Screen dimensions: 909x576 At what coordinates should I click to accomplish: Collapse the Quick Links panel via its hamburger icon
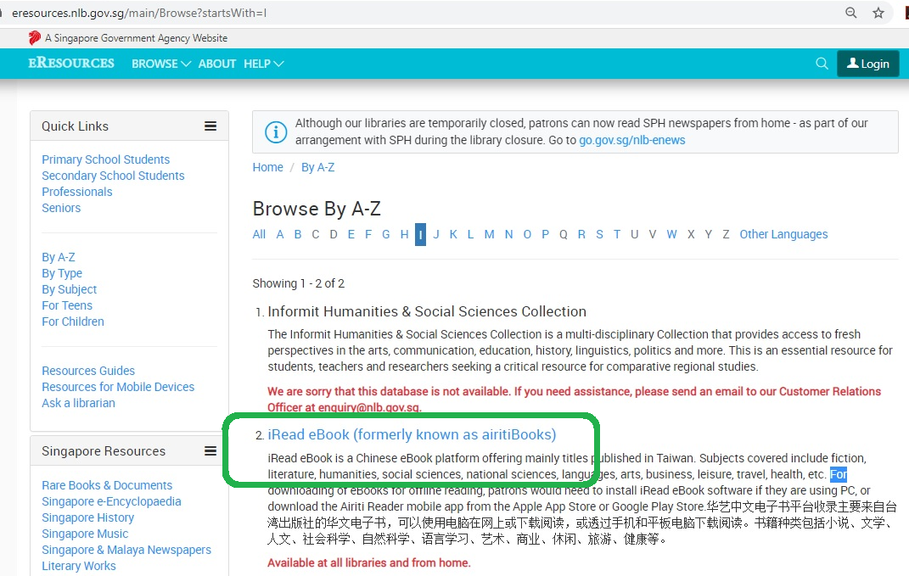(x=210, y=126)
